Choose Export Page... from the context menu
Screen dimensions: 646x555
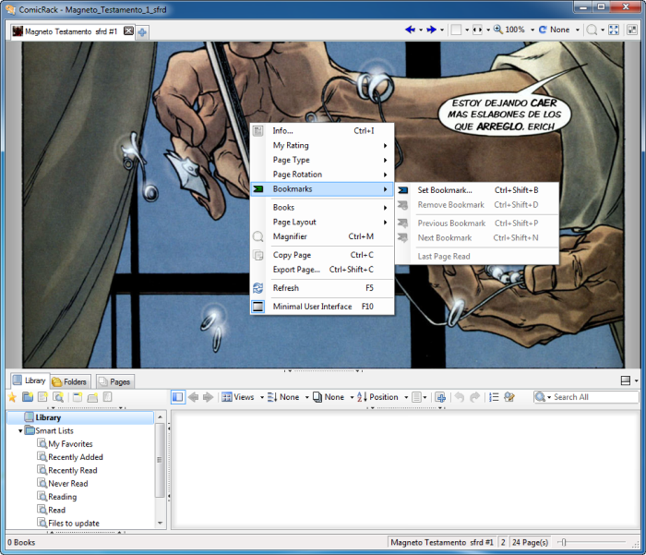pyautogui.click(x=322, y=269)
